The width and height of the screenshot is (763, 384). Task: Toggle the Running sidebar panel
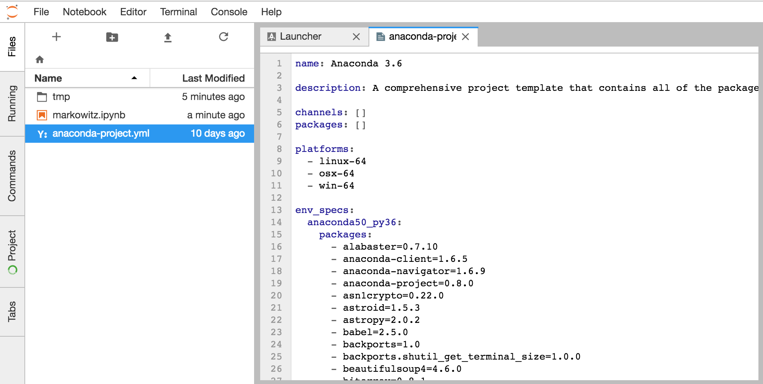pyautogui.click(x=12, y=103)
